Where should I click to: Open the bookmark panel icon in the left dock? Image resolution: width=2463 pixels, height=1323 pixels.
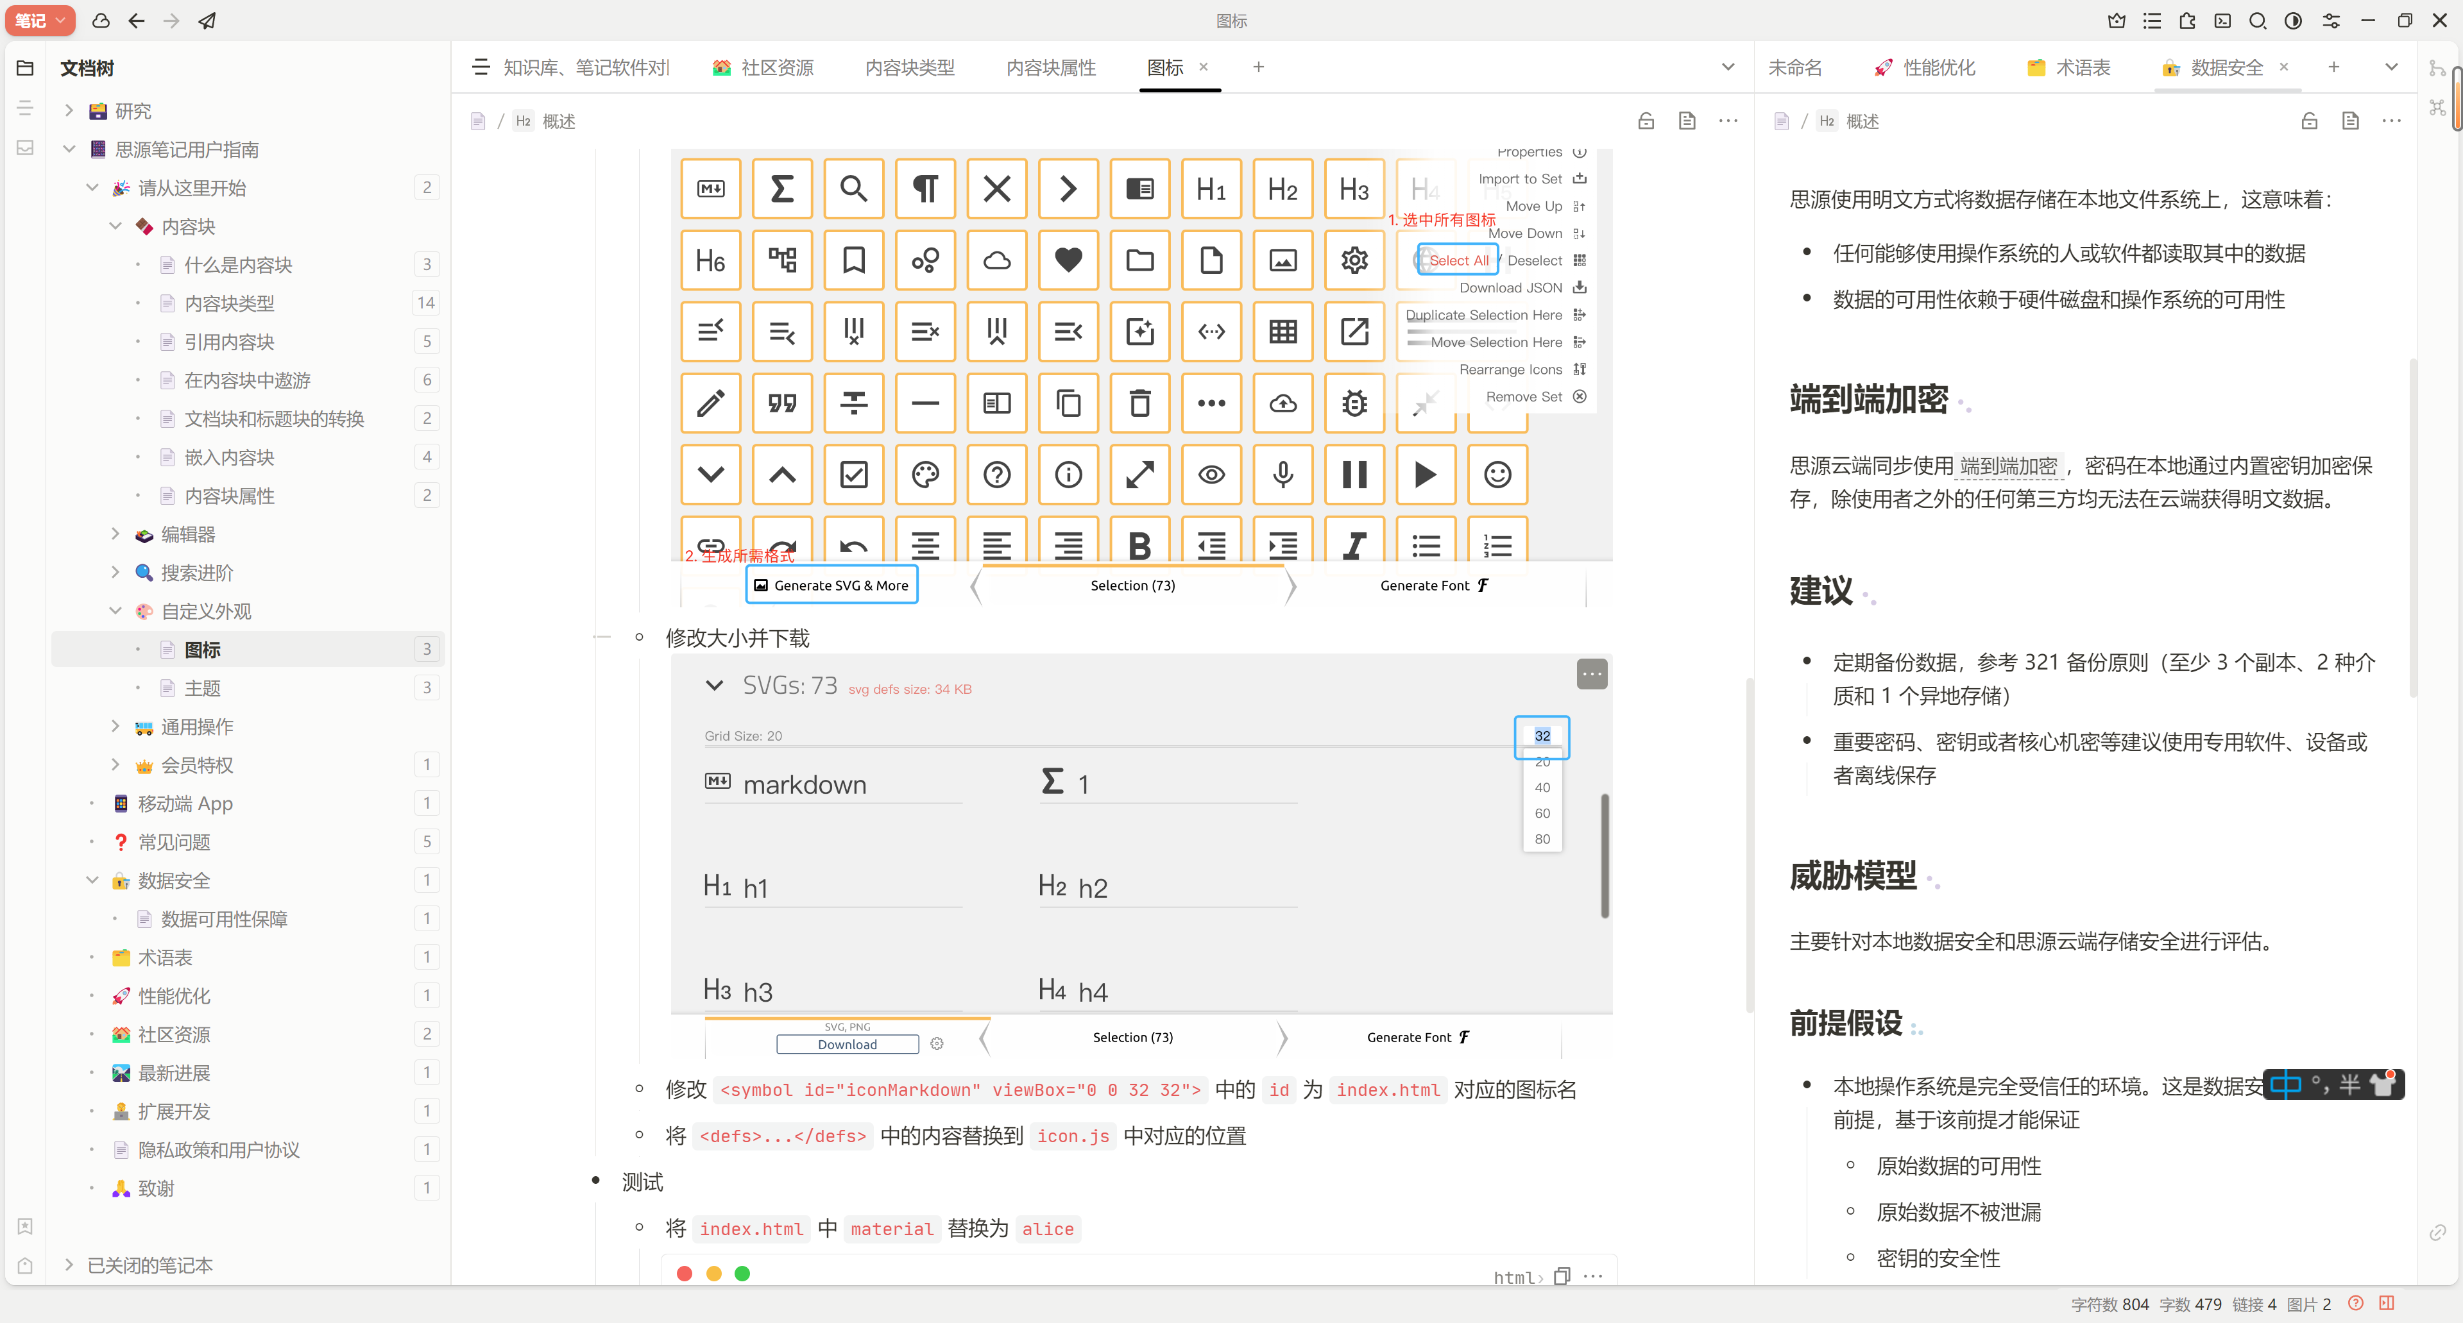click(25, 1226)
